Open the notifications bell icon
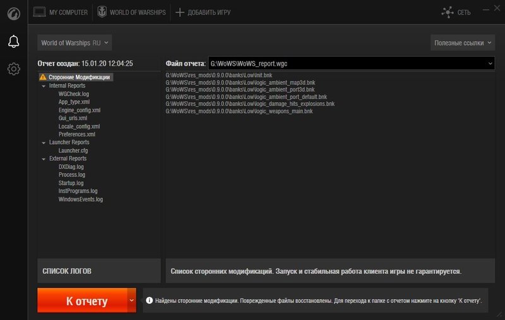Image resolution: width=505 pixels, height=320 pixels. point(13,42)
